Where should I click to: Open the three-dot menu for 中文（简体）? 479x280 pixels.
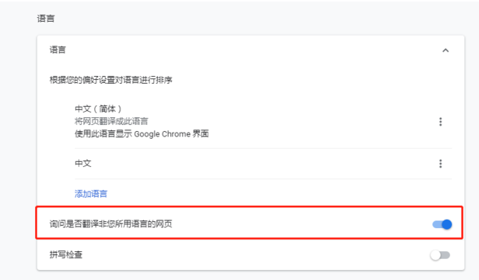tap(440, 122)
